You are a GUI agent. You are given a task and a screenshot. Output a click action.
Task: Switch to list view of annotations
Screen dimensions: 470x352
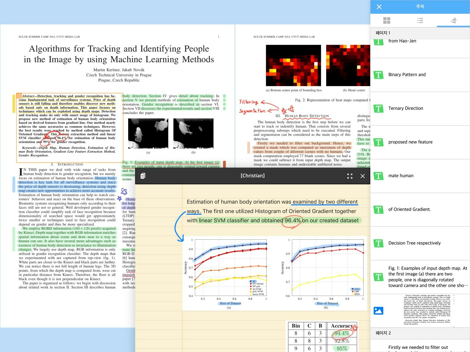point(420,20)
